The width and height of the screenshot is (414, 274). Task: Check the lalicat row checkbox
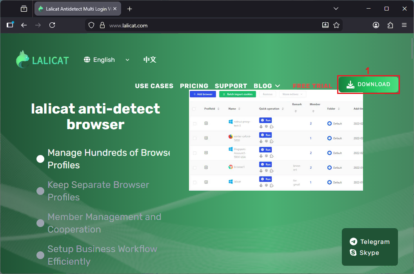tap(194, 182)
